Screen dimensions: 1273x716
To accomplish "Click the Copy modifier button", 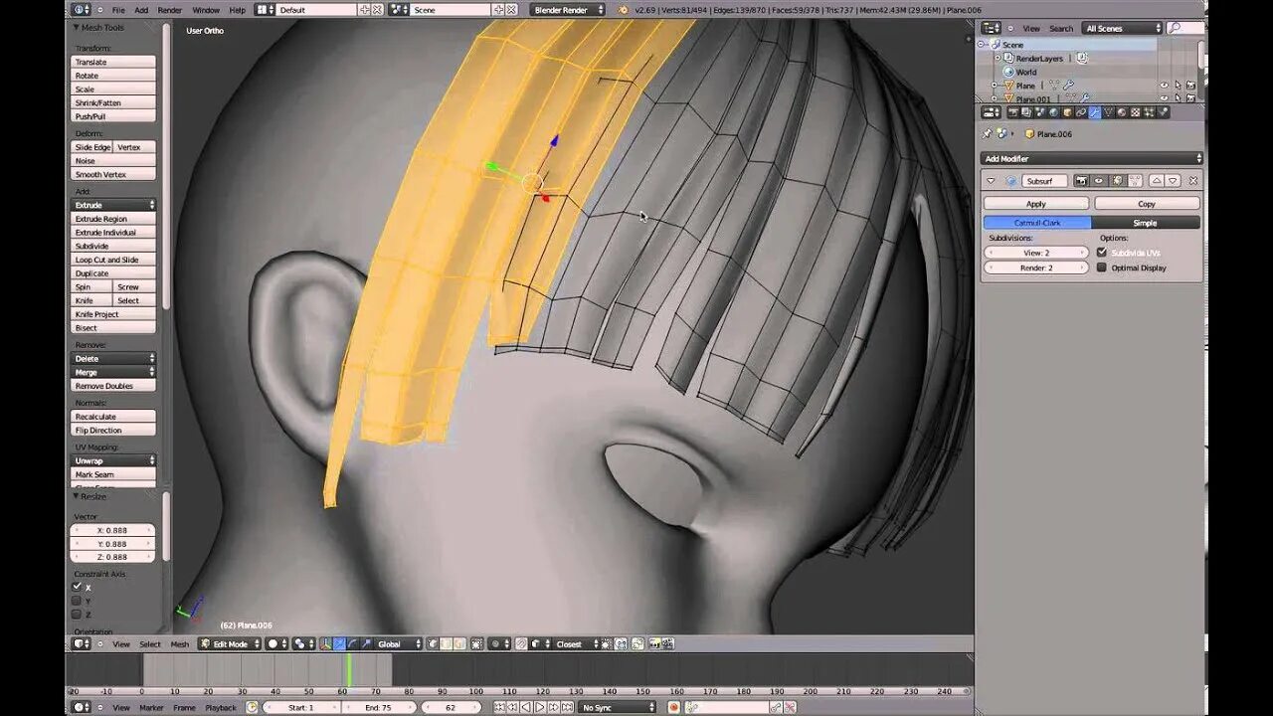I will click(x=1147, y=204).
